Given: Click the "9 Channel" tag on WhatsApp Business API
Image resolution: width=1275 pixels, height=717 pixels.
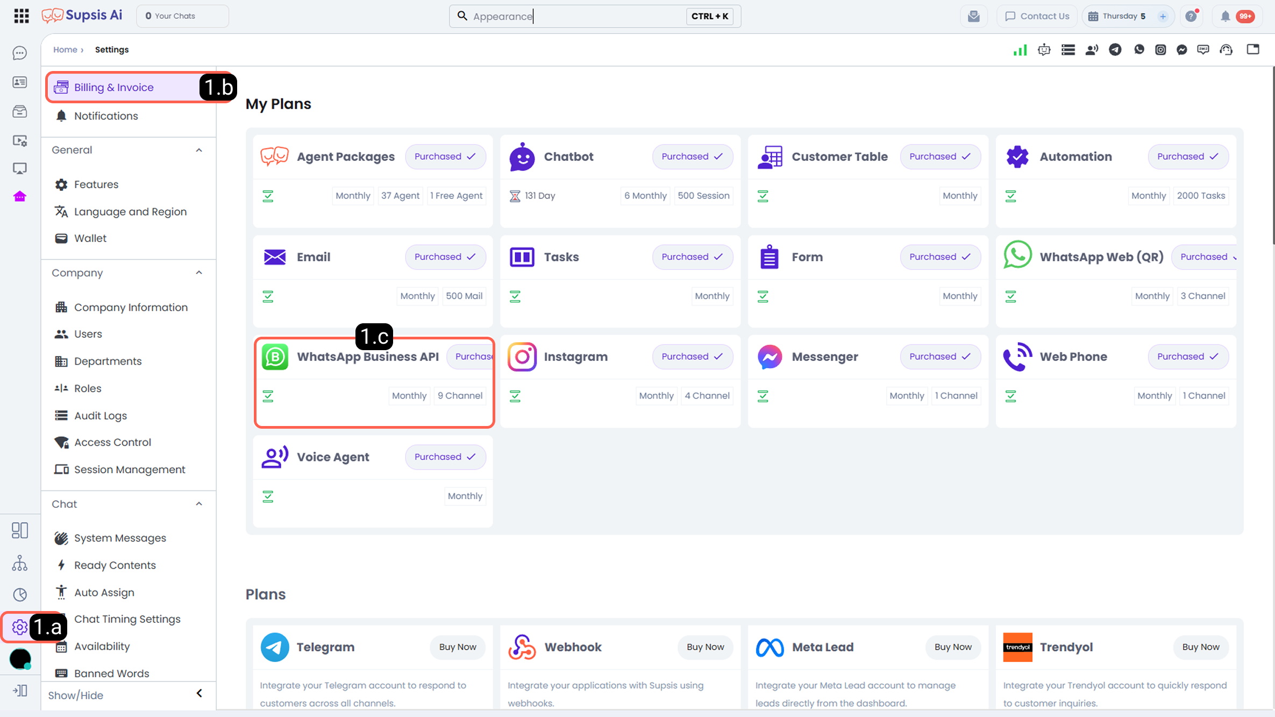Looking at the screenshot, I should [460, 396].
